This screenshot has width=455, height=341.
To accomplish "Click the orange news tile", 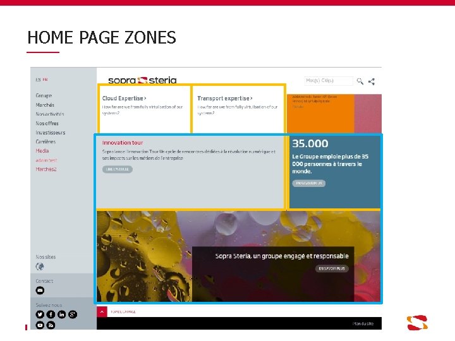I will click(x=320, y=114).
